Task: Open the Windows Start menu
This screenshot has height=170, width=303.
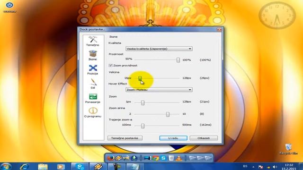Action: pyautogui.click(x=6, y=167)
